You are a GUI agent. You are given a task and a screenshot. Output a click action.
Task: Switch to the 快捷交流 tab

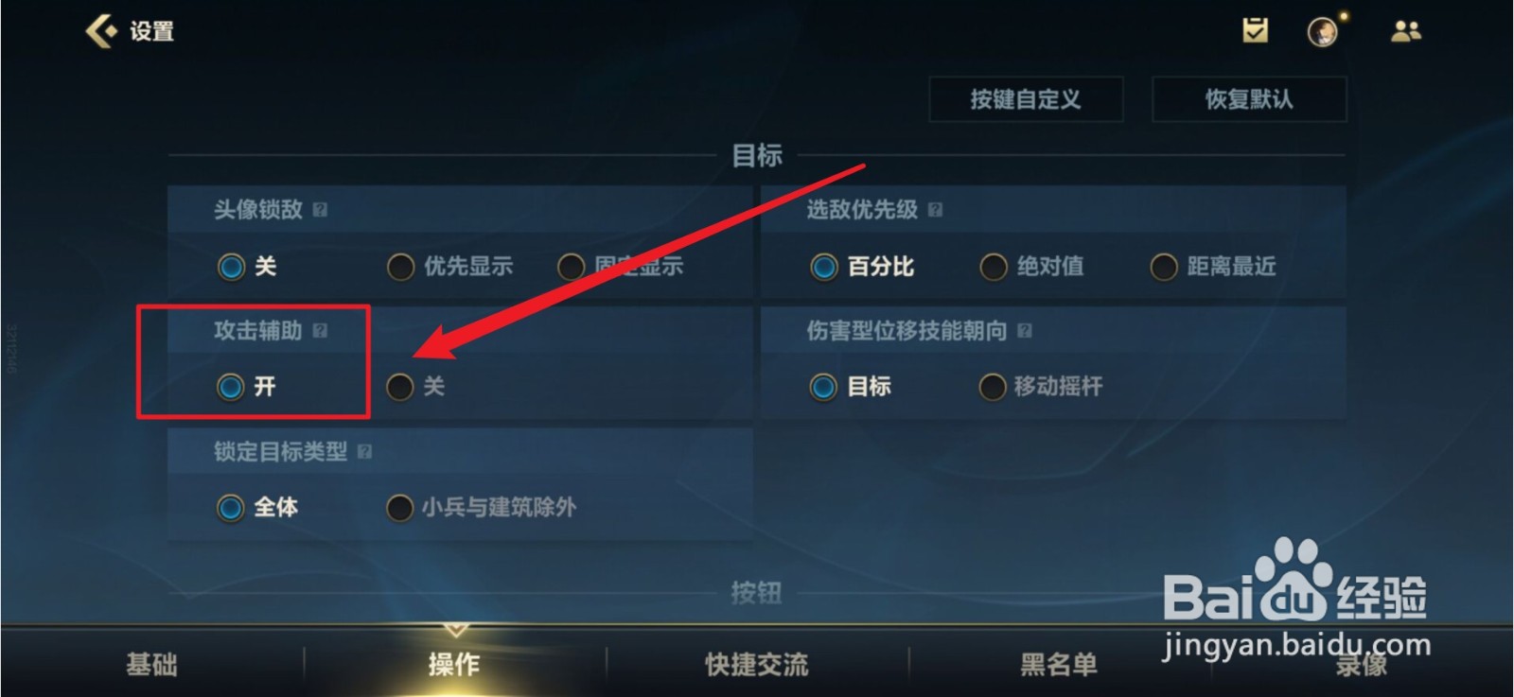pyautogui.click(x=757, y=664)
